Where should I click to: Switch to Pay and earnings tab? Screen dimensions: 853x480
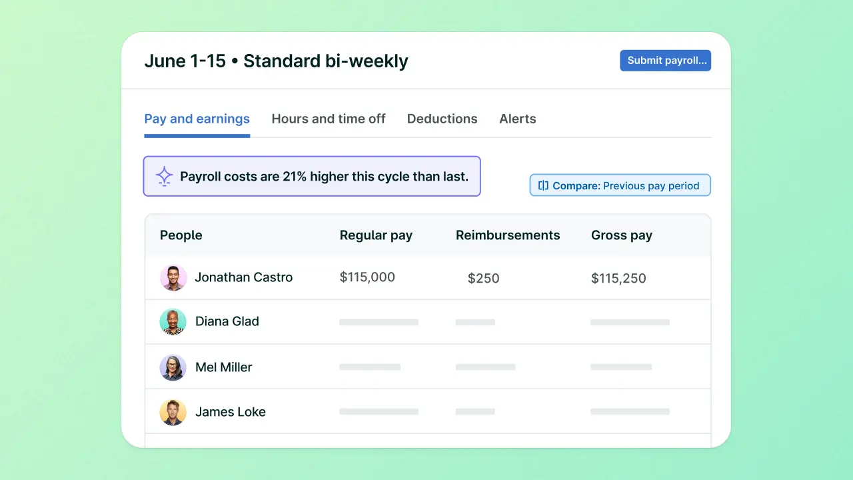pyautogui.click(x=197, y=119)
